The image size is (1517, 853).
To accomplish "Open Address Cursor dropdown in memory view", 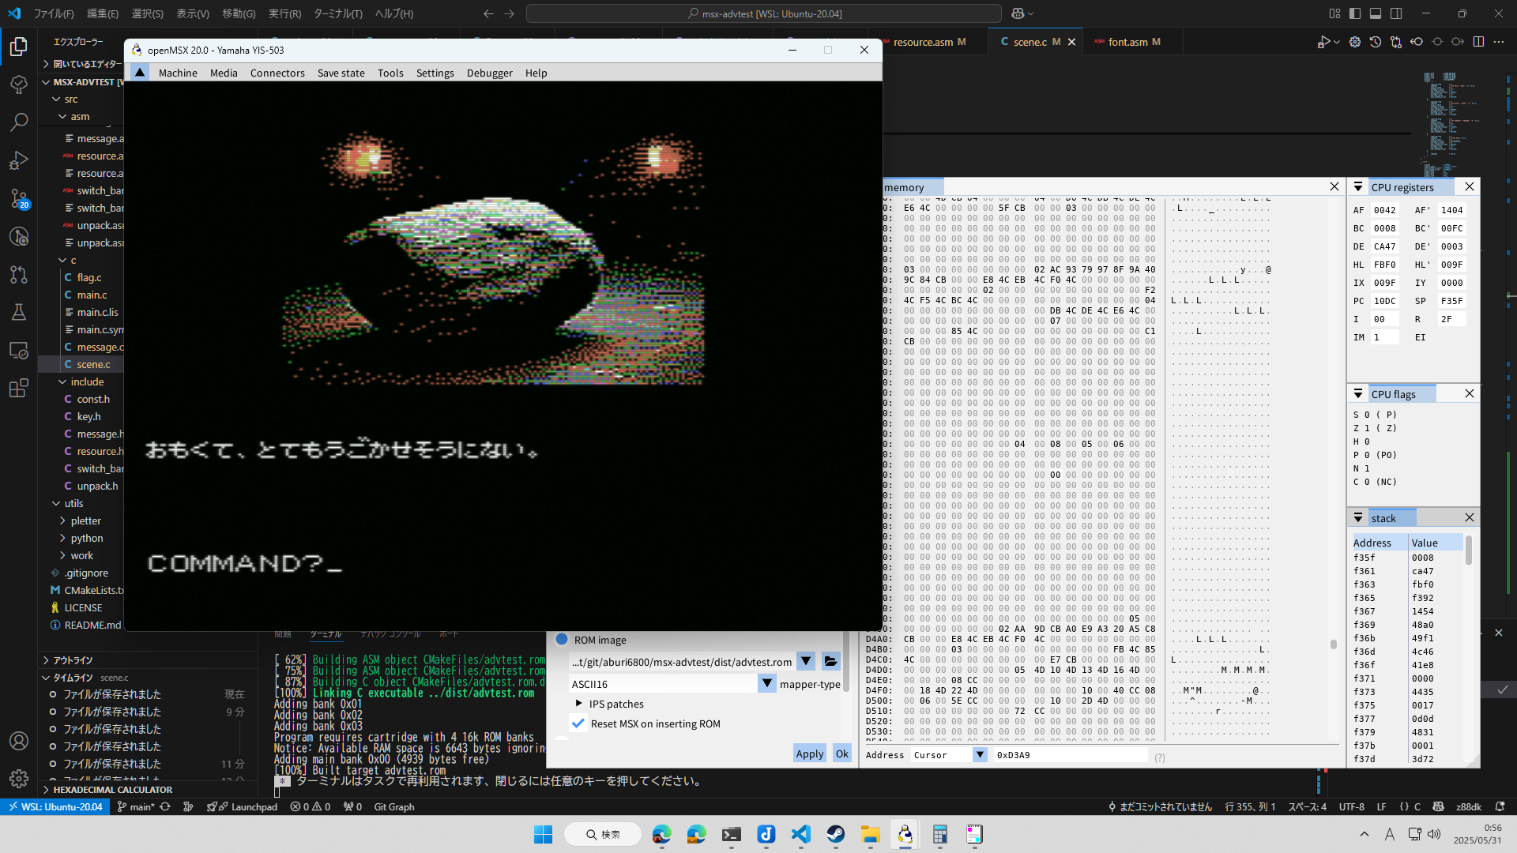I will coord(980,755).
